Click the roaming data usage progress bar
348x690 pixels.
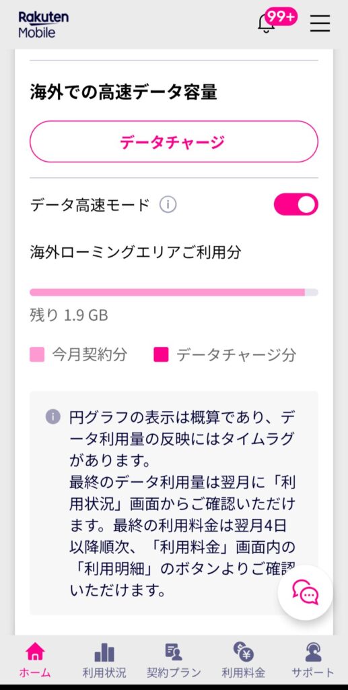pos(174,292)
